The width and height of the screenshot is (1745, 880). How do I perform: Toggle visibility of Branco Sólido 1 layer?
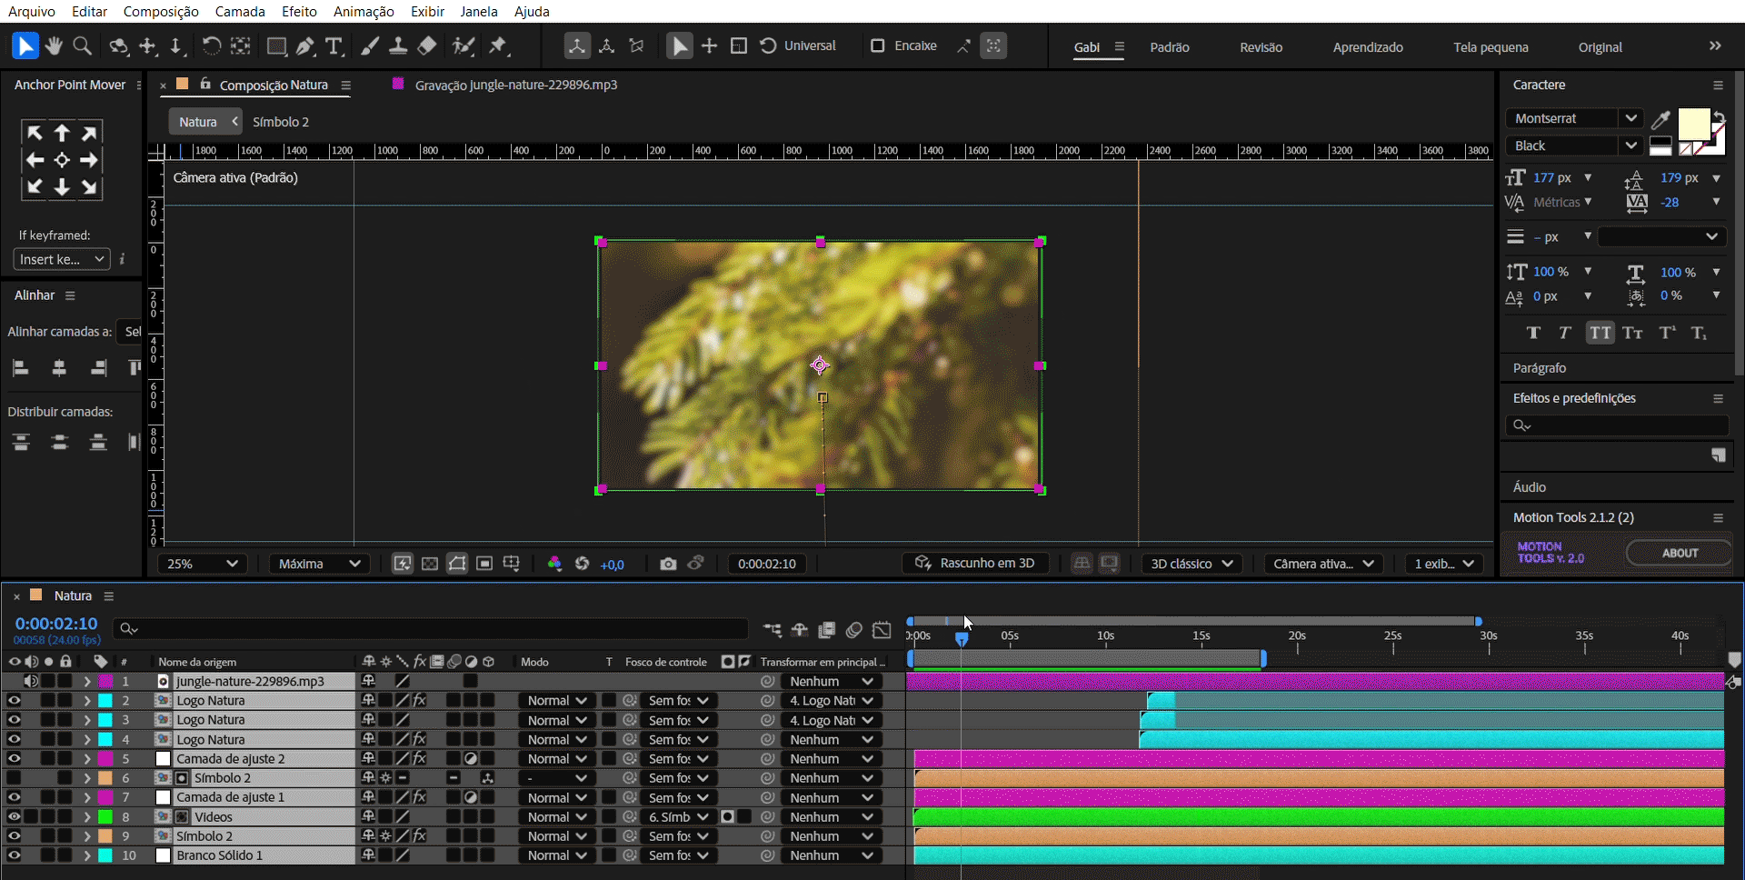pos(14,855)
